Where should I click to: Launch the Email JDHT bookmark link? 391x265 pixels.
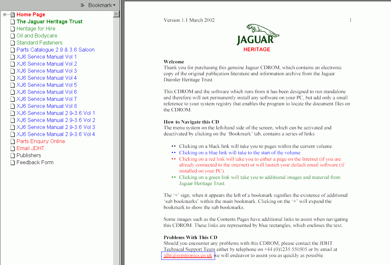(30, 148)
